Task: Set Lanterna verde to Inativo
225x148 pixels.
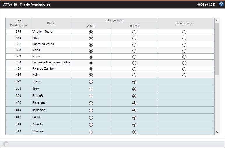Action: point(134,44)
